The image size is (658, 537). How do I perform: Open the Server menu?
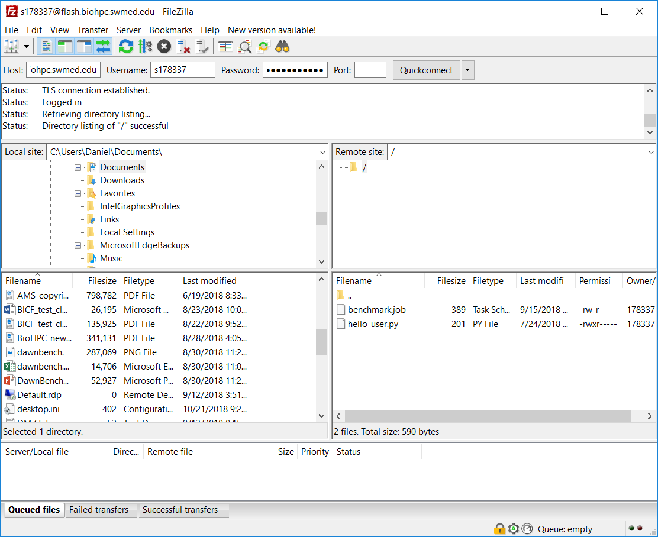pyautogui.click(x=128, y=30)
